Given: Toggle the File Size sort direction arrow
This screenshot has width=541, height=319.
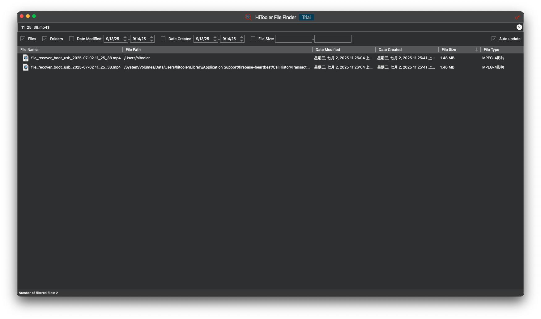Looking at the screenshot, I should 477,49.
